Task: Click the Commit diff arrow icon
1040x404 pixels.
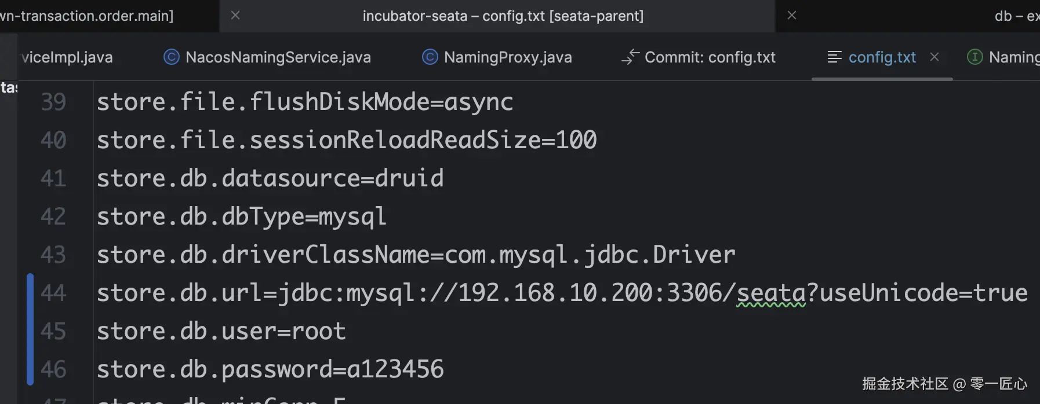Action: click(x=630, y=57)
